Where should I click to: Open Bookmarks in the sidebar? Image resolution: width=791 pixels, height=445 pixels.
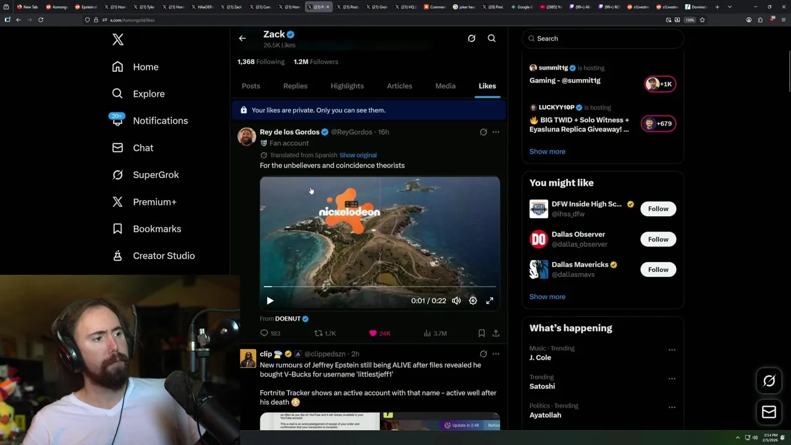(x=146, y=229)
